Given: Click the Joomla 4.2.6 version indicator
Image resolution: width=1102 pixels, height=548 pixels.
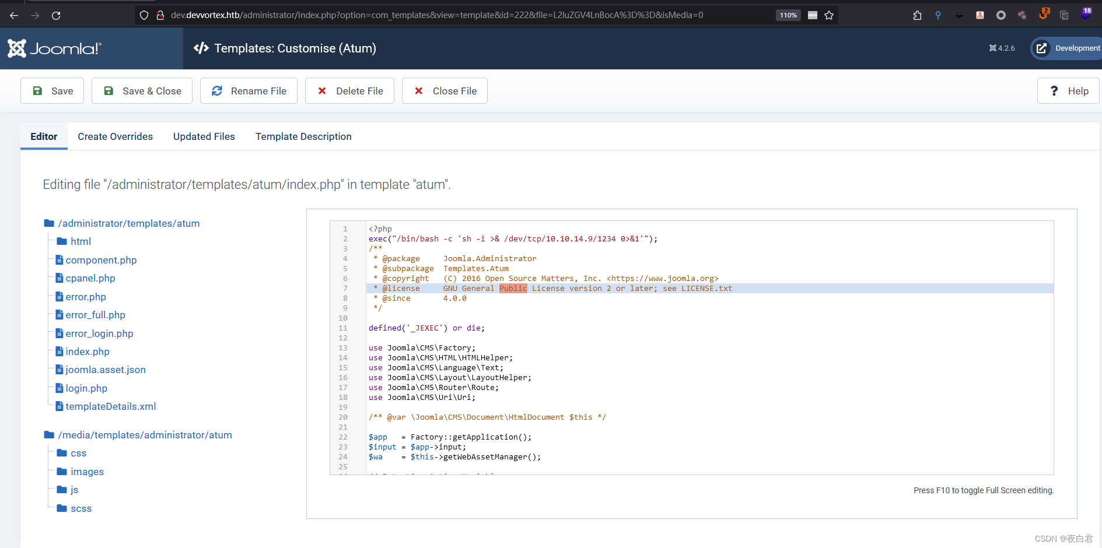Looking at the screenshot, I should tap(1002, 48).
